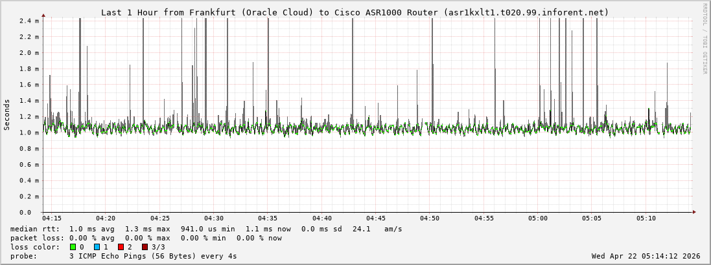Viewport: 711px width, 265px height.
Task: Click the dark red 3/3 loss swatch
Action: coord(145,247)
